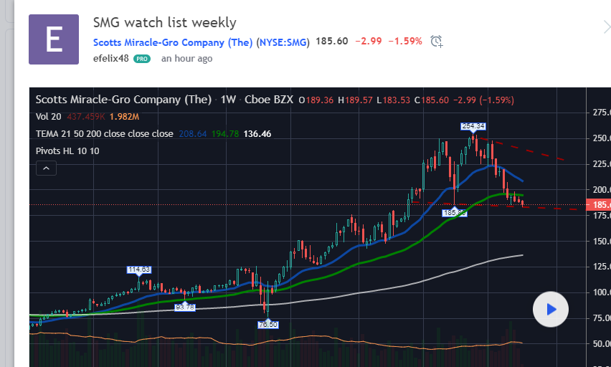Open Scotts Miracle-Gro Company (The) symbol link
611x367 pixels.
point(173,42)
